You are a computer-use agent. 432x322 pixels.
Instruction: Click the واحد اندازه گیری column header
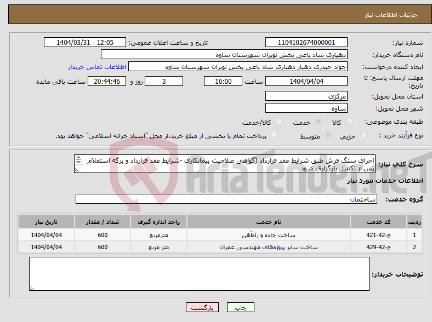(158, 222)
